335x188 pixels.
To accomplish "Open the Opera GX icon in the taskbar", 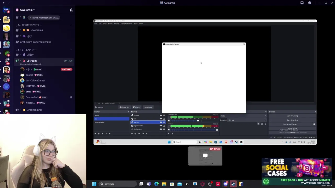I will pyautogui.click(x=203, y=184).
